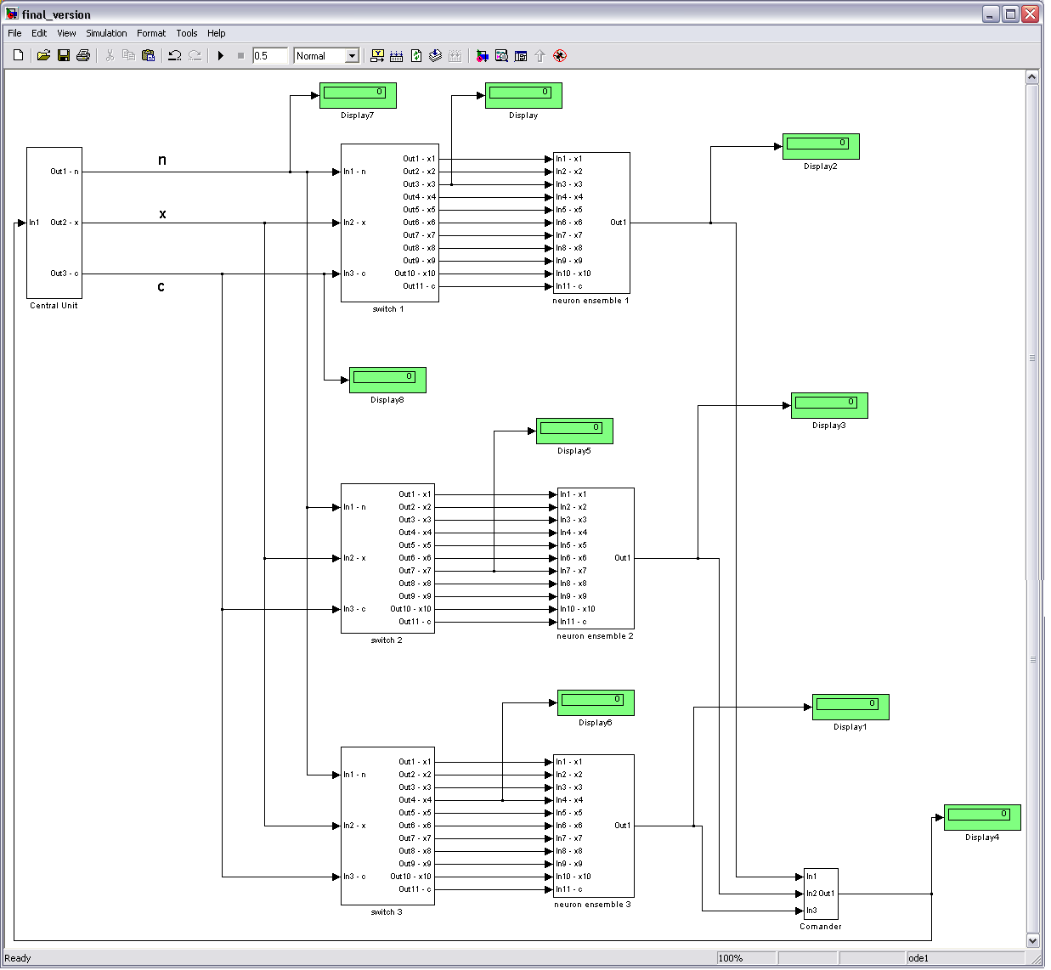Click the Display4 block
Screen dimensions: 1051x970
(x=982, y=817)
